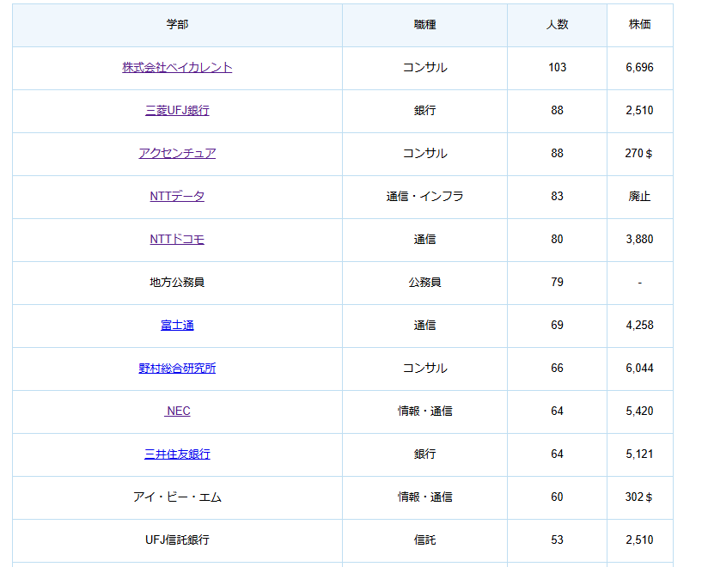Open the NTTデータ link
Image resolution: width=702 pixels, height=567 pixels.
click(x=177, y=197)
